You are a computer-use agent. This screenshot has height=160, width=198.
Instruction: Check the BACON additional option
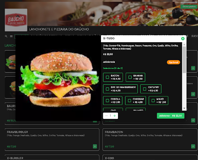pos(108,77)
